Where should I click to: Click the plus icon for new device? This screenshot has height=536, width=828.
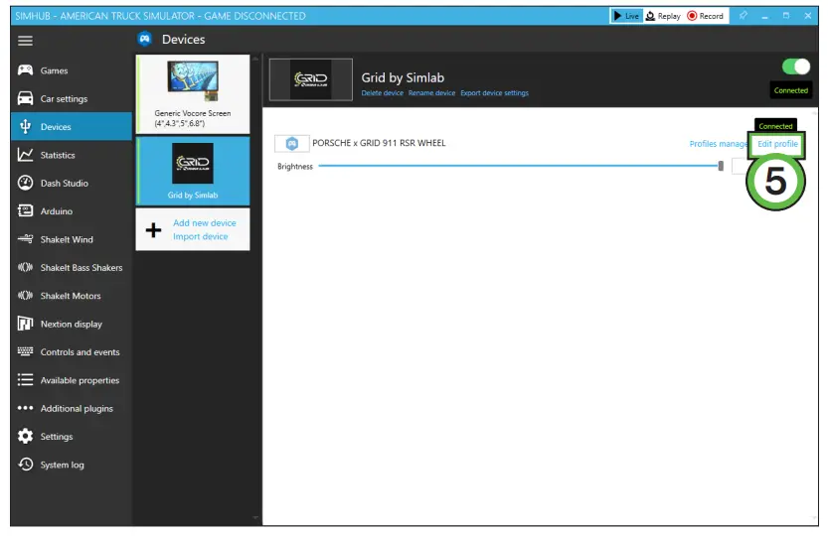point(153,230)
